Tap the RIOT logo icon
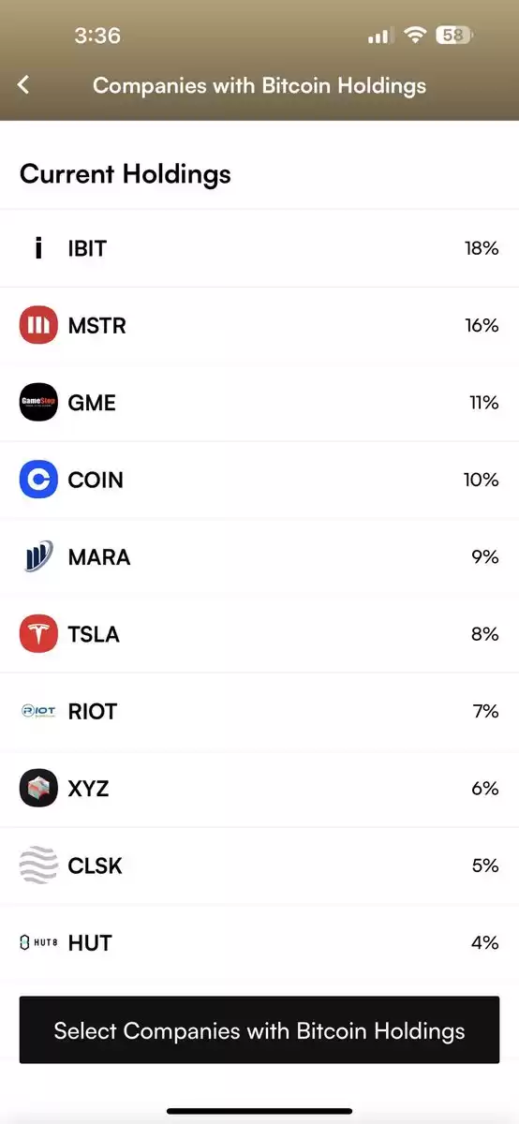519x1124 pixels. [38, 711]
